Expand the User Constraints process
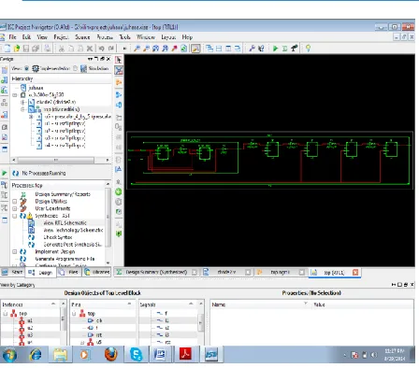419x368 pixels. pos(15,208)
